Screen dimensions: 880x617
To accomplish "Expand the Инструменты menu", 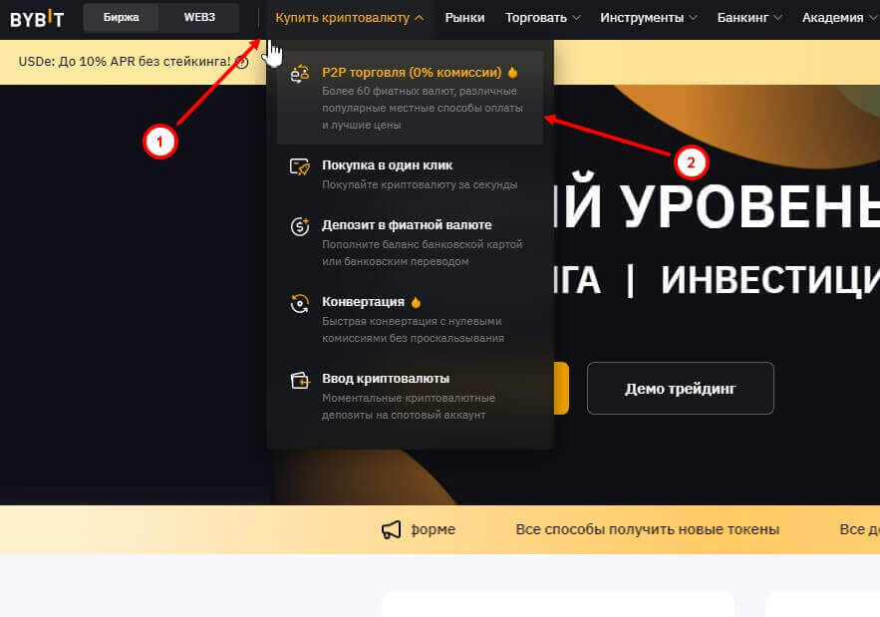I will (649, 18).
